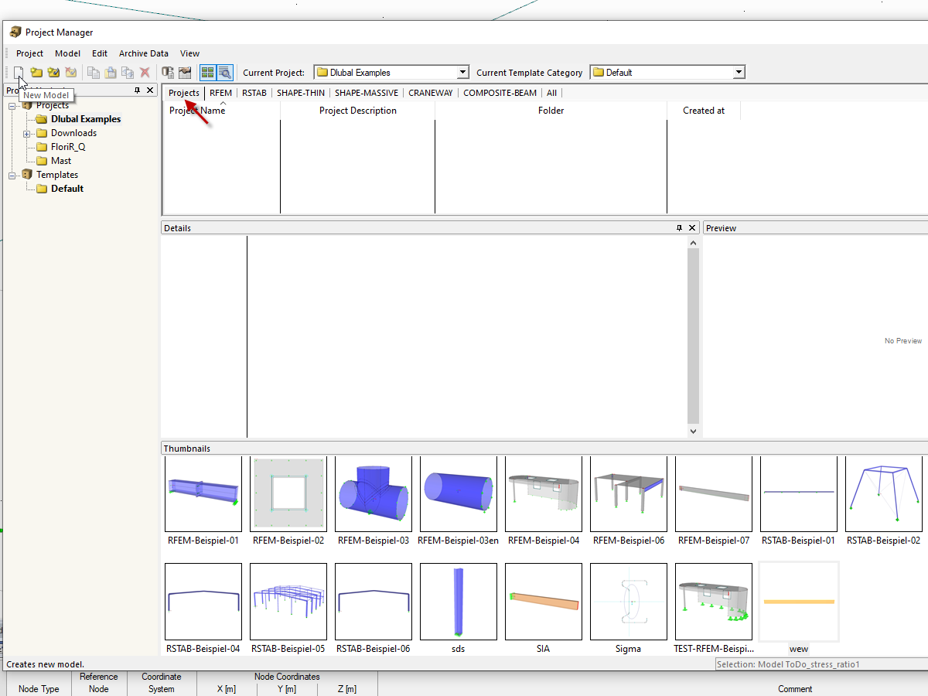Click the Created at column header
The image size is (928, 696).
pyautogui.click(x=704, y=111)
